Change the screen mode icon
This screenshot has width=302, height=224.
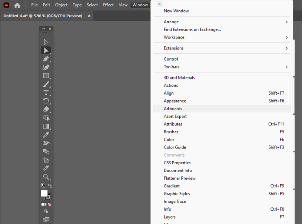point(46,220)
